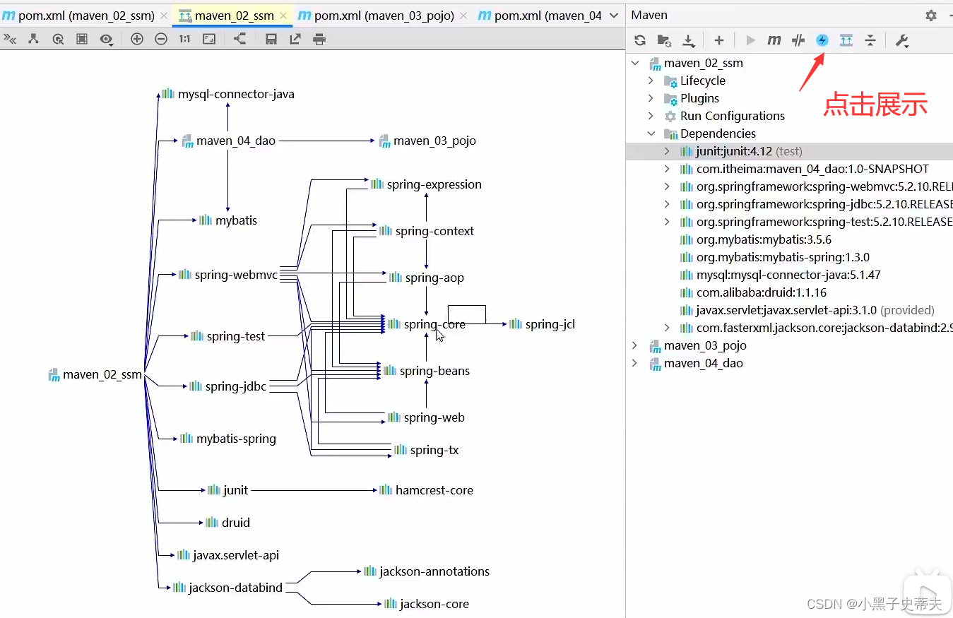This screenshot has width=953, height=618.
Task: Select the mybatis-spring diagram node
Action: 227,439
